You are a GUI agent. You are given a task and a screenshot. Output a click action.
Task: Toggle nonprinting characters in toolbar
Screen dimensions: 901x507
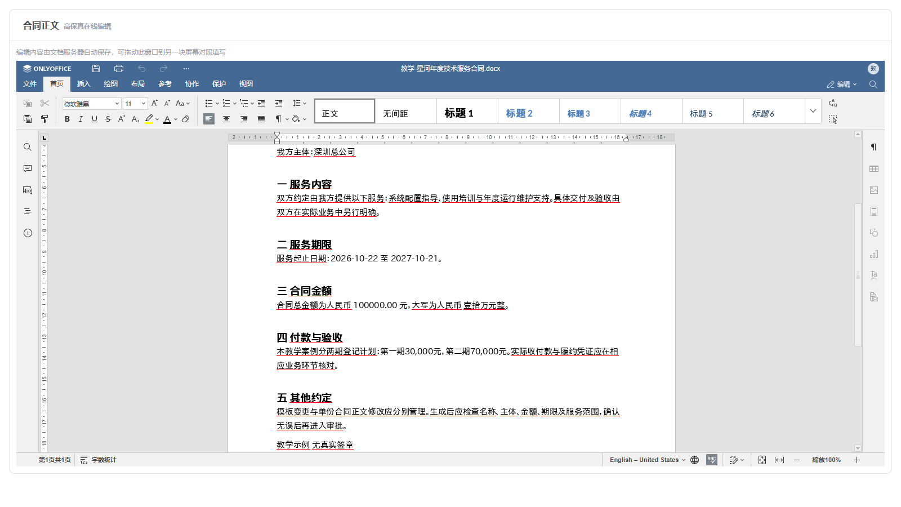[278, 119]
